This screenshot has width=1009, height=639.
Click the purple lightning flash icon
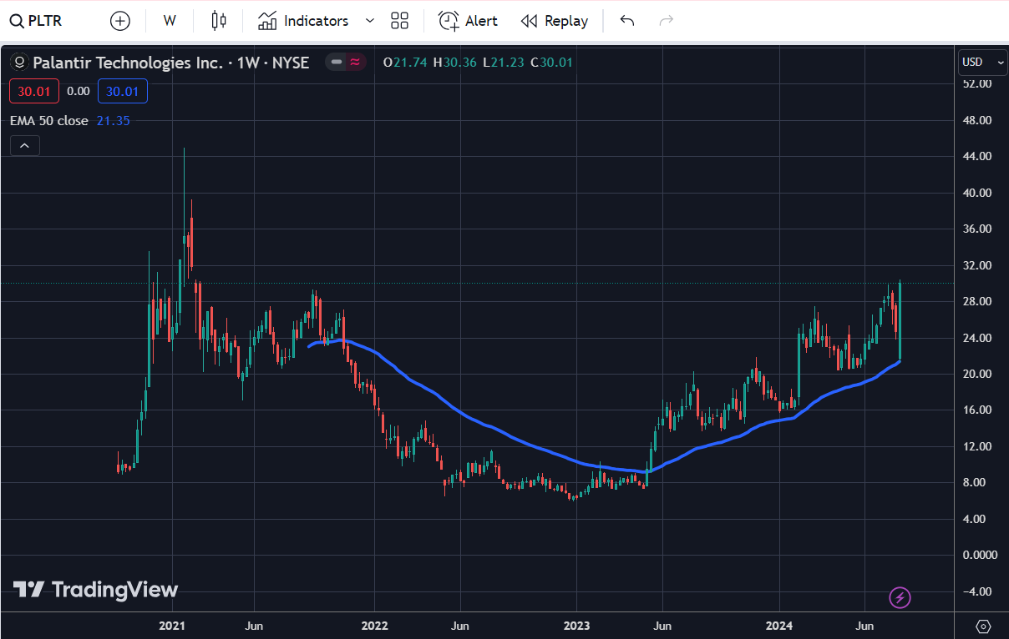(x=900, y=597)
